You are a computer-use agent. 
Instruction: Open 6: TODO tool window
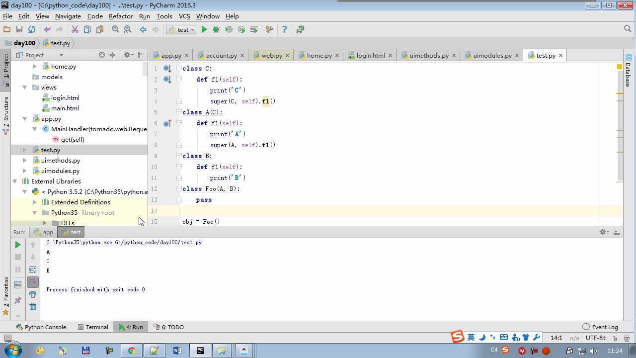[x=168, y=327]
